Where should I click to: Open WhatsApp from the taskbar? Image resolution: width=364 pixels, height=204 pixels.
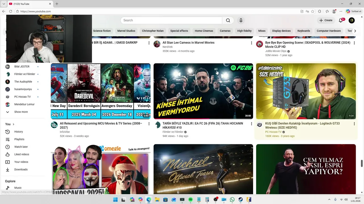pos(232,200)
